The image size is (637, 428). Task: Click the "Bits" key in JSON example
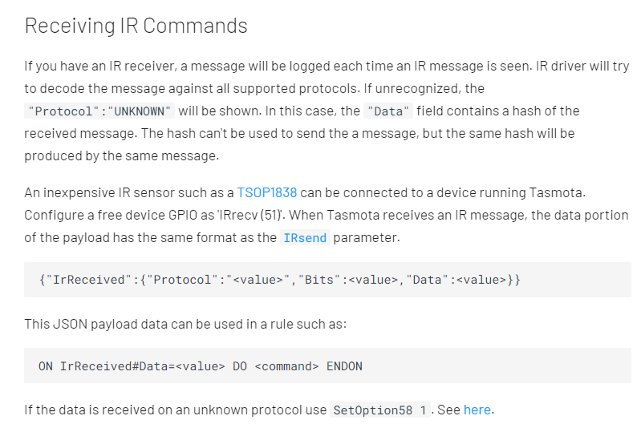pyautogui.click(x=319, y=280)
